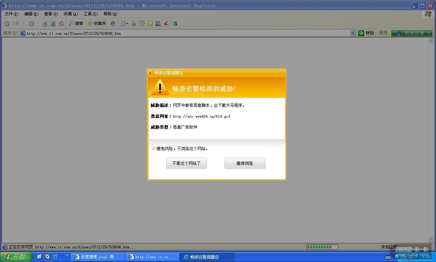Screen dimensions: 436x262
Task: Click the IE page icon in the title bar
Action: [4, 5]
